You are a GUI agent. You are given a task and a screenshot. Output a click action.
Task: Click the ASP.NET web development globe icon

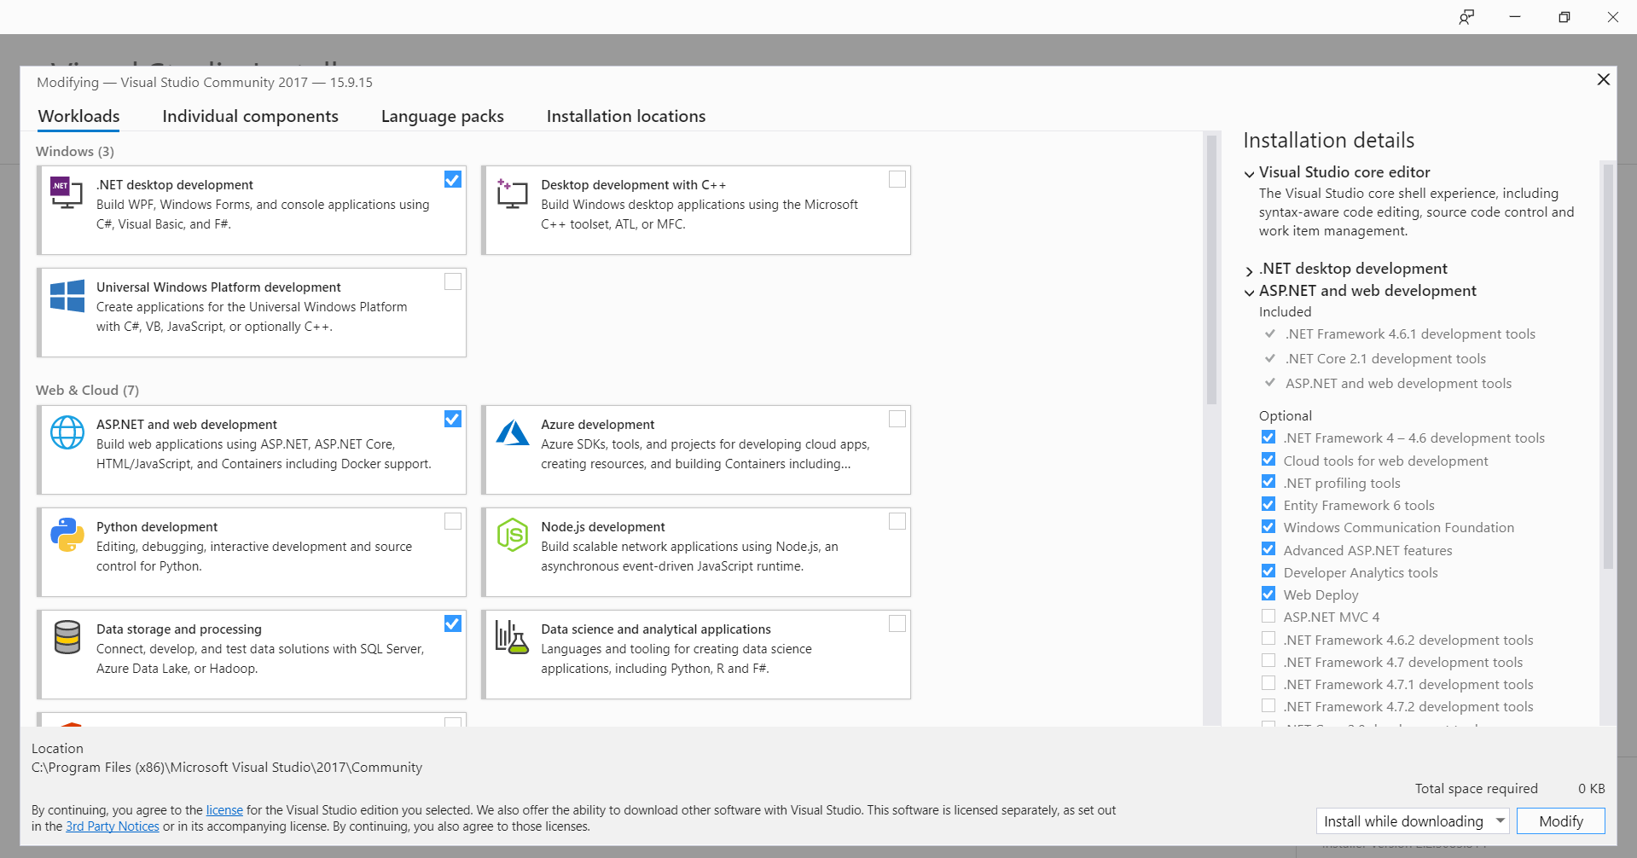pos(67,432)
